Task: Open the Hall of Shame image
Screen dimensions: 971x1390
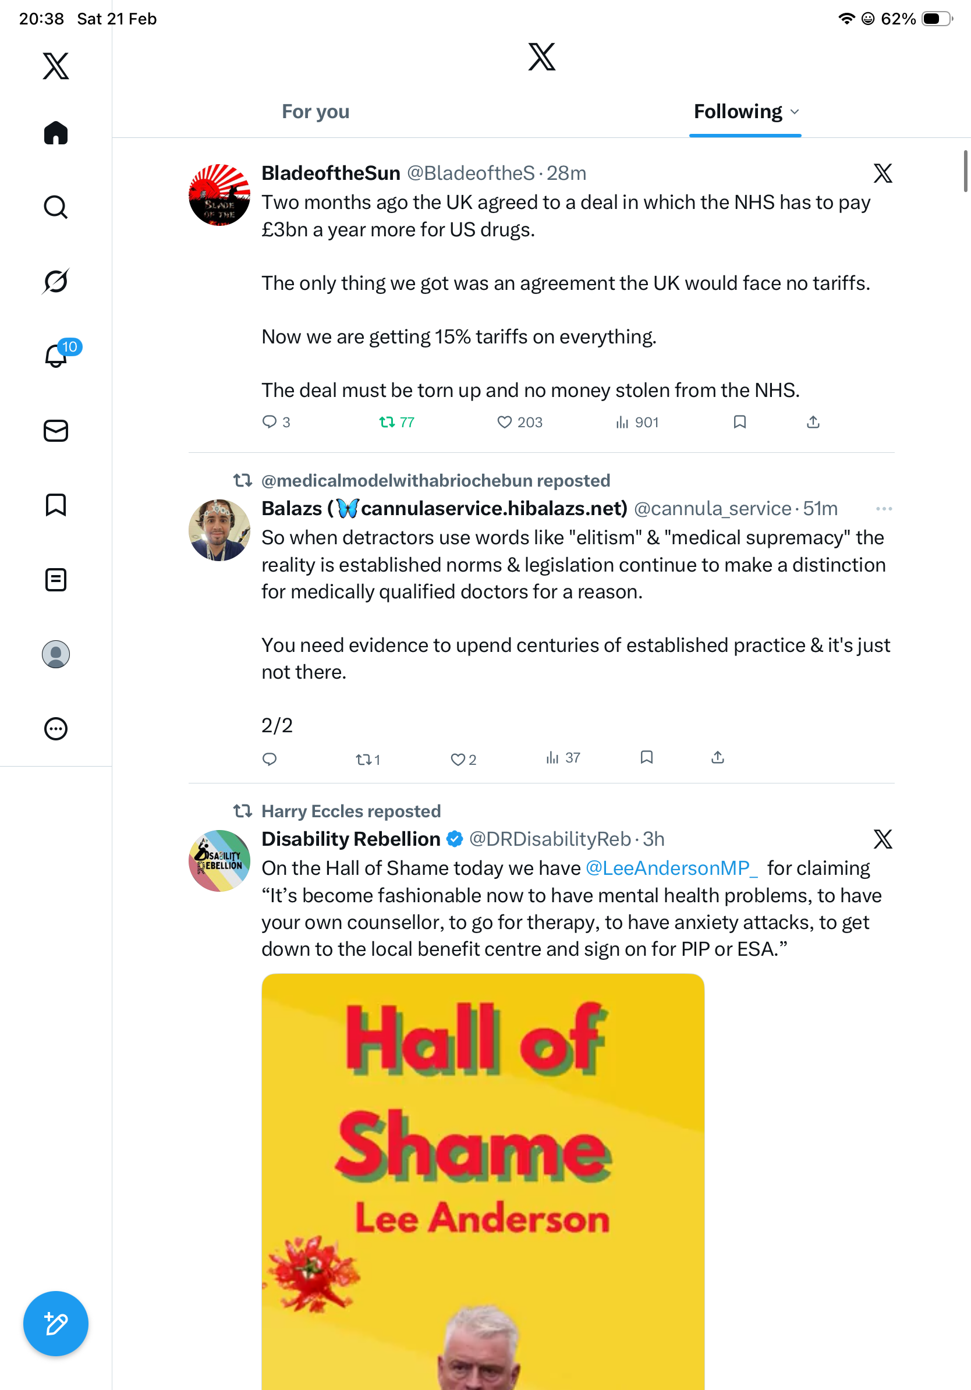Action: [x=483, y=1181]
